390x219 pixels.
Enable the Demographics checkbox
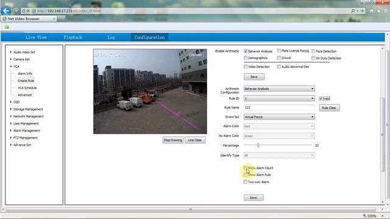pos(246,58)
